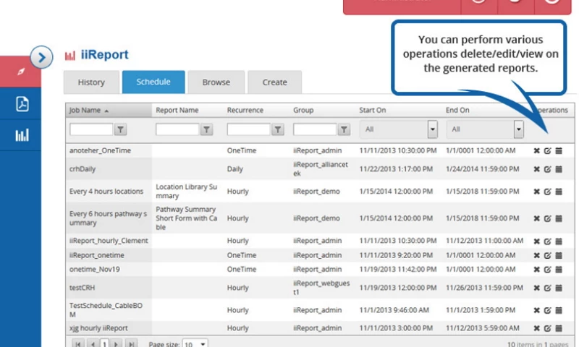Edit the xjg hourly iiReport job
The height and width of the screenshot is (347, 579).
547,327
